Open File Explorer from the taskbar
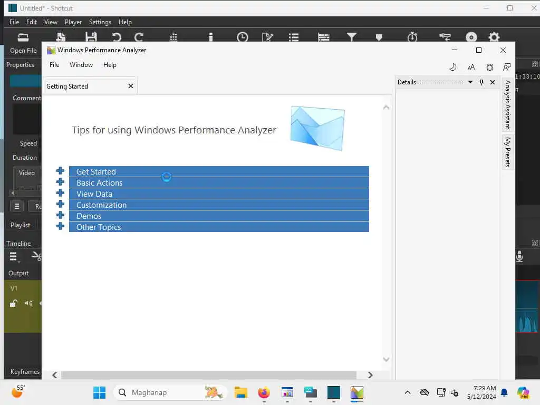540x405 pixels. [240, 392]
